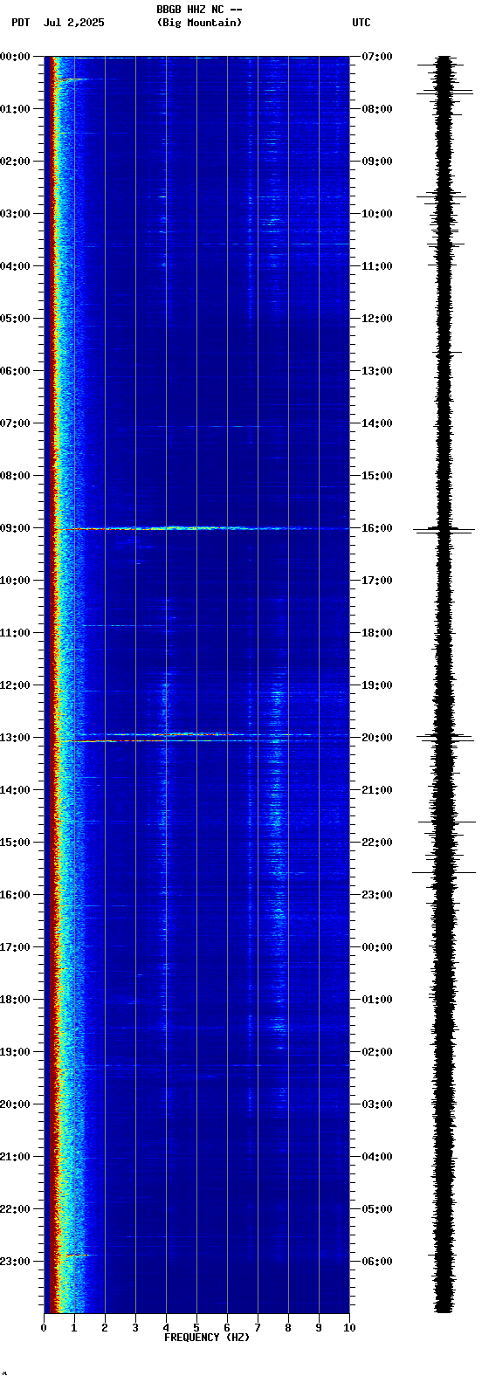This screenshot has width=482, height=1383.
Task: Click the station title 'BBGB HHZ NC --'
Action: point(199,10)
